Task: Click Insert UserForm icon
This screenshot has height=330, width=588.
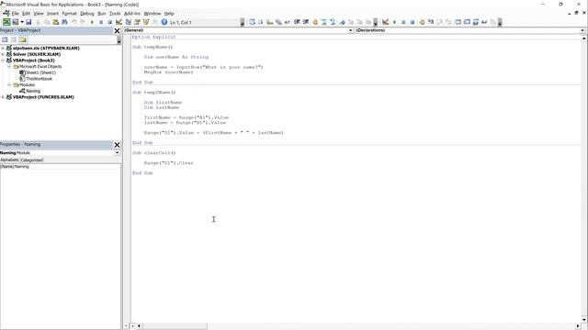Action: (16, 22)
